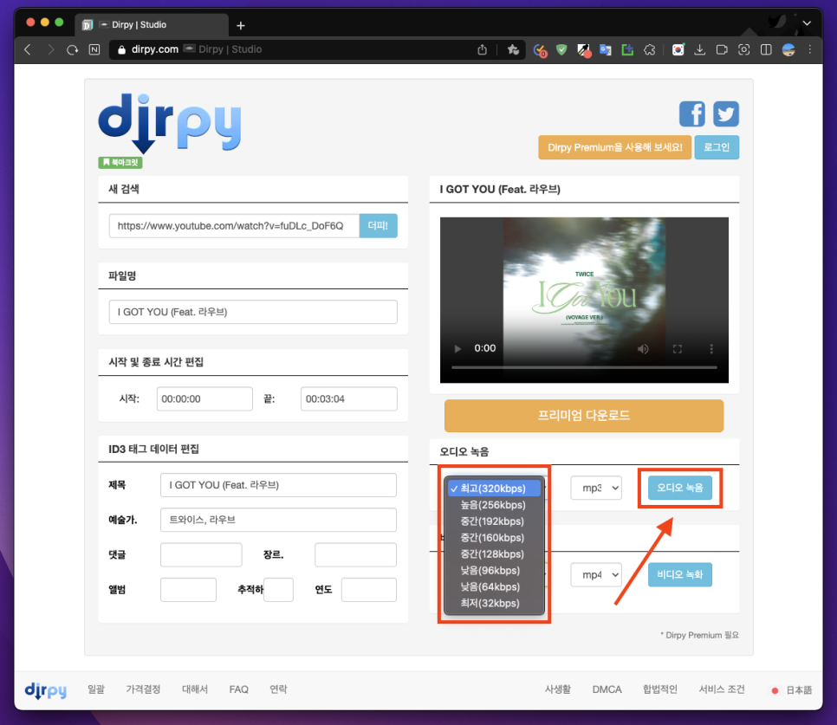
Task: Choose 높음(256kbps) audio quality
Action: pos(494,505)
